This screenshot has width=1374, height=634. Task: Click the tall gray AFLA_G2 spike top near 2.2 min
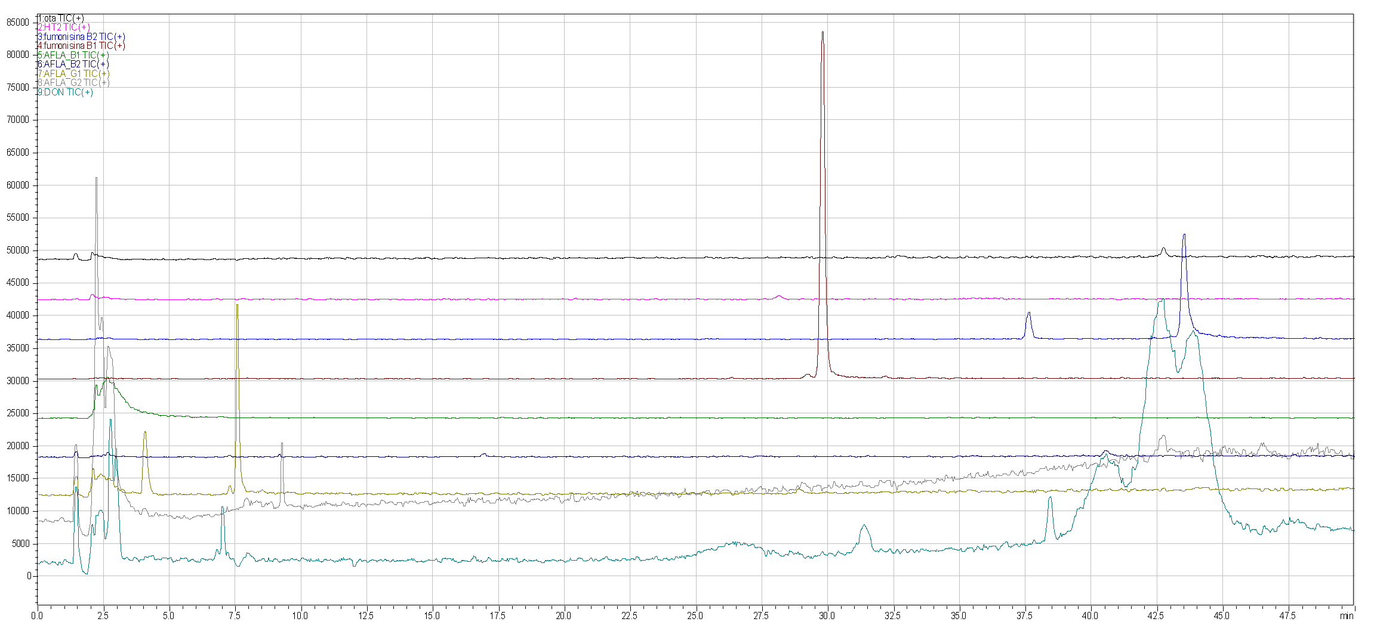[x=96, y=178]
